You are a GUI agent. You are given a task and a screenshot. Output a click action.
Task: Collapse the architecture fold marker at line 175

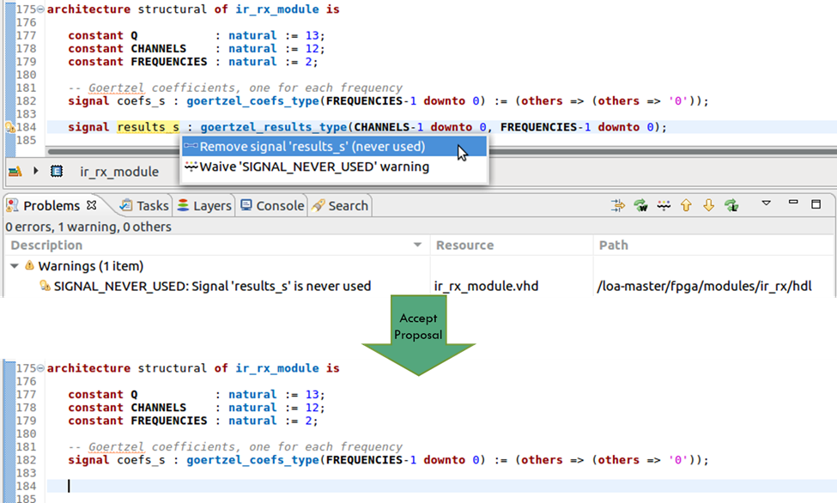[40, 9]
